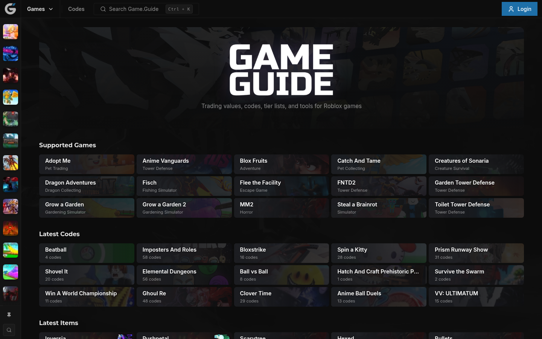
Task: Open Win A World Championship codes card
Action: point(87,297)
